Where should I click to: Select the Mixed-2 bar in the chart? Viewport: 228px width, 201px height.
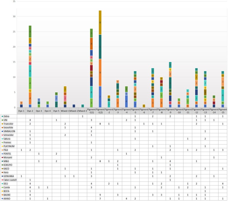pos(74,106)
